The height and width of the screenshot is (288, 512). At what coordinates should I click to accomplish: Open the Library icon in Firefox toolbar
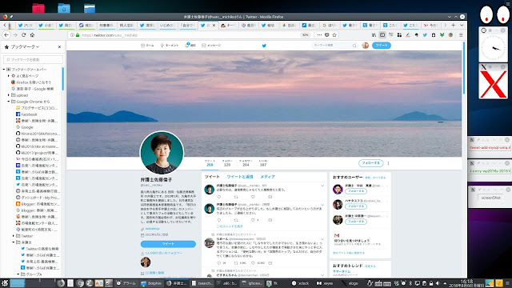[x=374, y=35]
